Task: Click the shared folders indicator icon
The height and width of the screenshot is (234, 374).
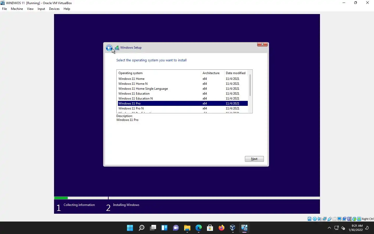Action: [x=335, y=219]
